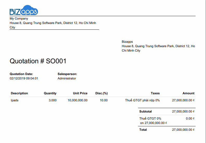This screenshot has width=206, height=143.
Task: Click the Subtotal label in the totals
Action: (145, 111)
